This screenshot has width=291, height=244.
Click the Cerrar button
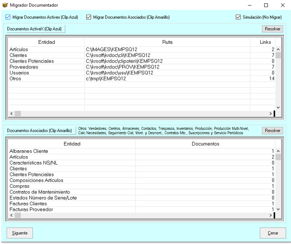pos(273,233)
